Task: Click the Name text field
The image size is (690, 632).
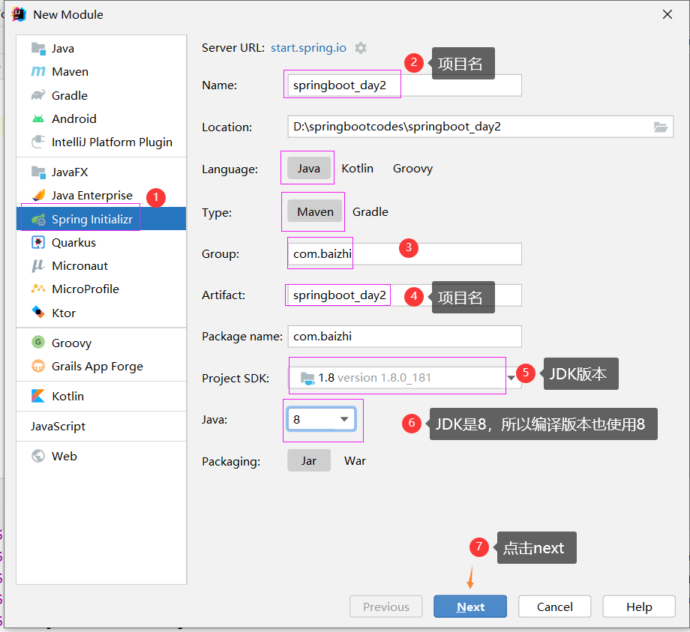Action: (405, 85)
